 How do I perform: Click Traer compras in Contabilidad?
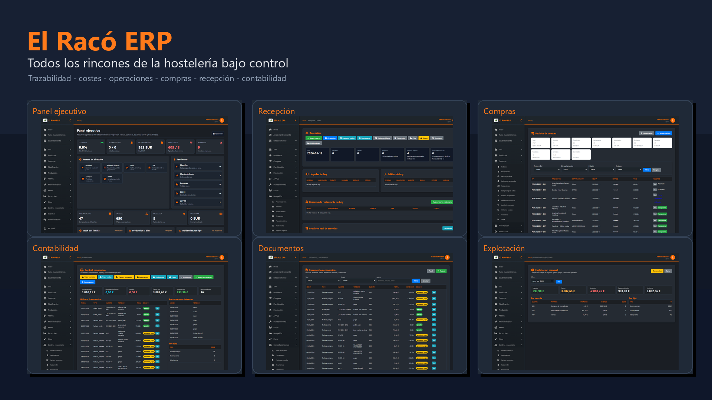(89, 277)
